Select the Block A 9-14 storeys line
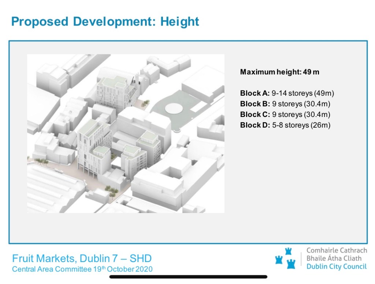The height and width of the screenshot is (284, 375). tap(287, 93)
